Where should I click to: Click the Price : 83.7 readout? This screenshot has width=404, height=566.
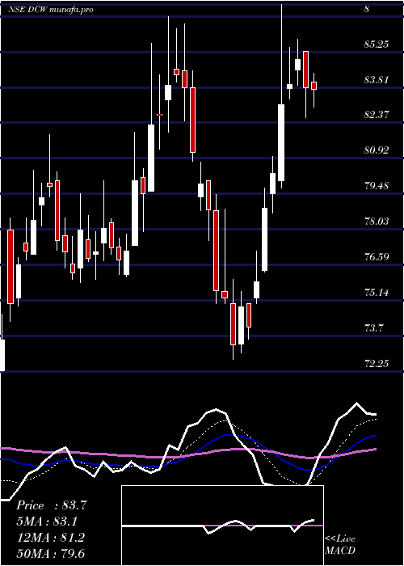coord(51,505)
